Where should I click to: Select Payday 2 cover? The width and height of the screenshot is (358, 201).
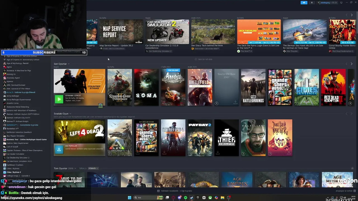pos(200,138)
